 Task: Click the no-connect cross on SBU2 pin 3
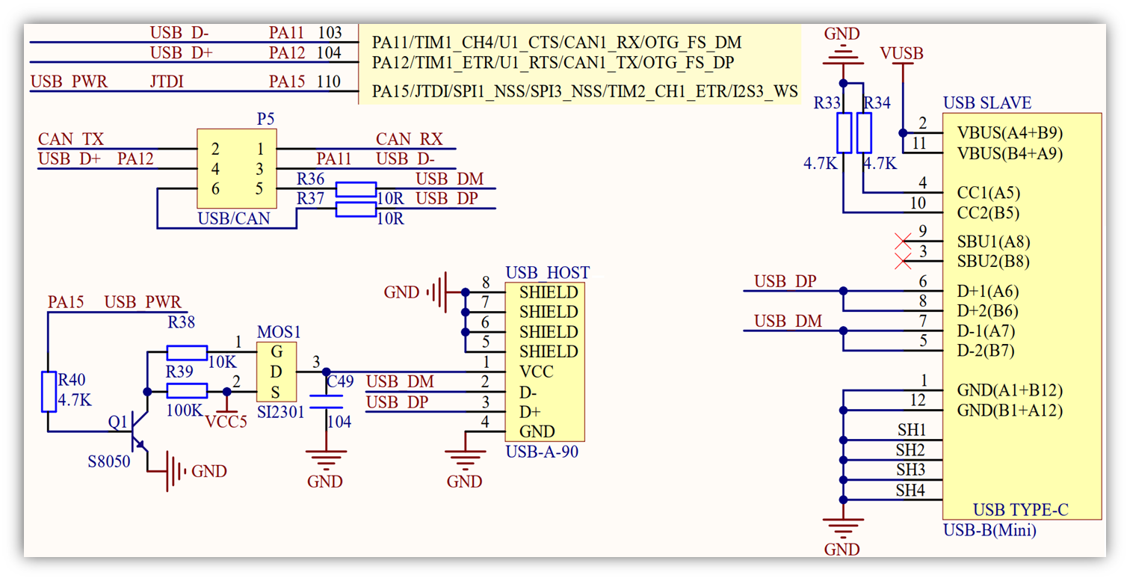(903, 262)
